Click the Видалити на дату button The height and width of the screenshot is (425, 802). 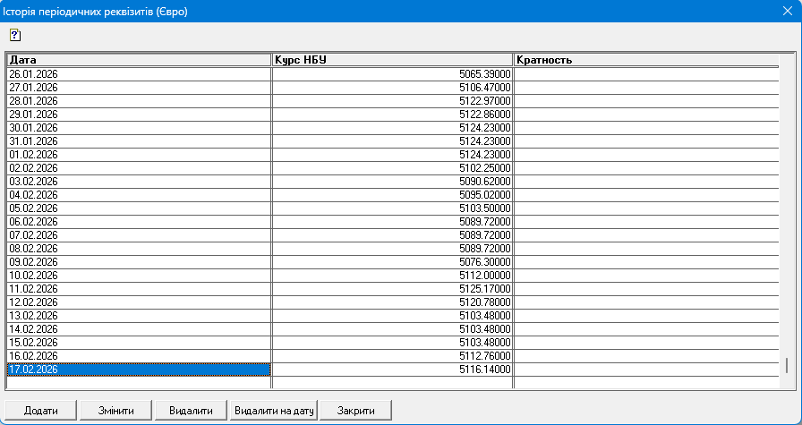[273, 411]
